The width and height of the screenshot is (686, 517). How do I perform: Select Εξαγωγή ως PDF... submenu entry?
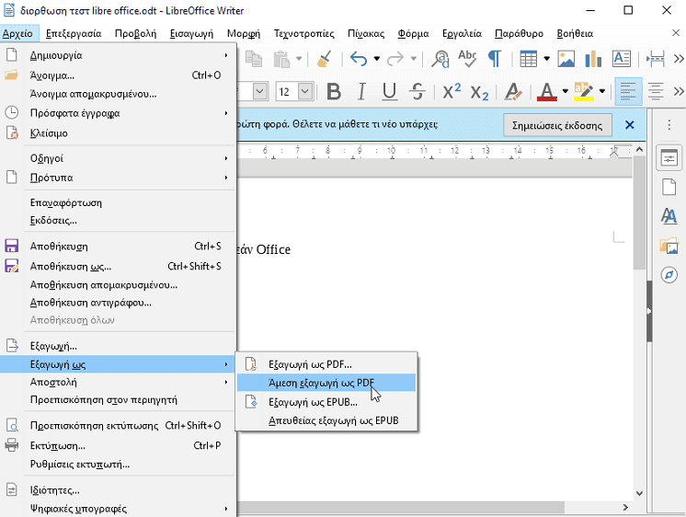326,364
